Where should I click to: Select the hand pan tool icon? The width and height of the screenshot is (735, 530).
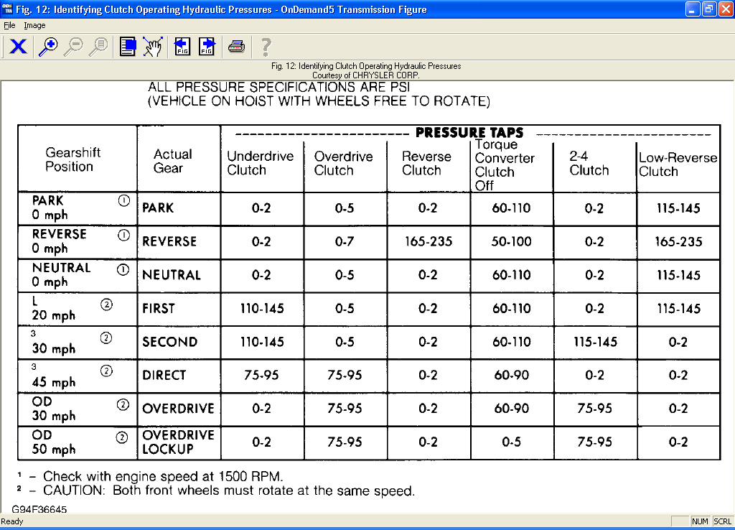[153, 47]
